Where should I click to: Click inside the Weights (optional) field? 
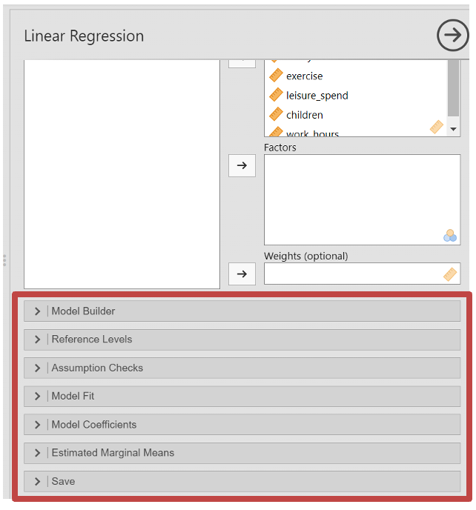tap(352, 274)
